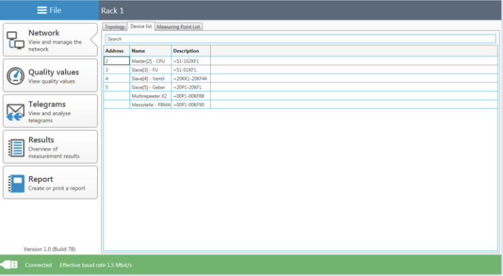The image size is (503, 276).
Task: Click the hamburger icon beside File
Action: 42,10
